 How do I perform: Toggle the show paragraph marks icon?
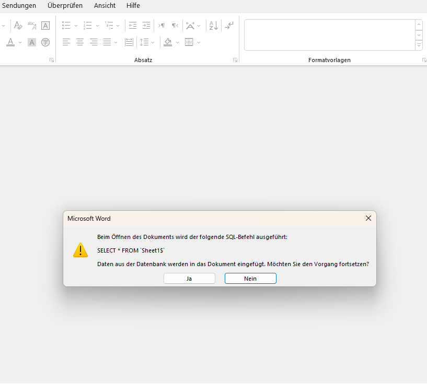tap(229, 26)
